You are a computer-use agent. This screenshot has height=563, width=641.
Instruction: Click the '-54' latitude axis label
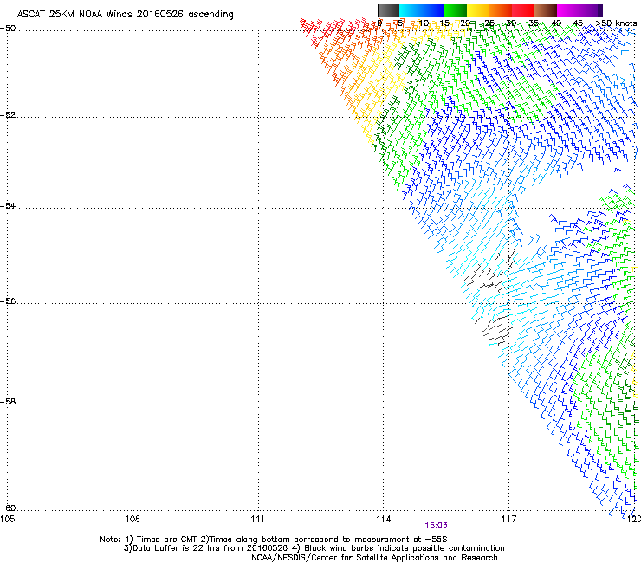coord(8,205)
